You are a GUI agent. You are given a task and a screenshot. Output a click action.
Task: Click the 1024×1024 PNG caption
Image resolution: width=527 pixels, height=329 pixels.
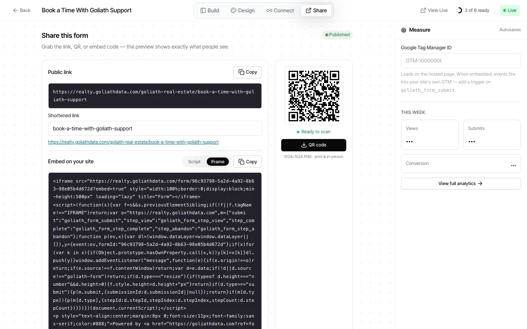pyautogui.click(x=313, y=157)
